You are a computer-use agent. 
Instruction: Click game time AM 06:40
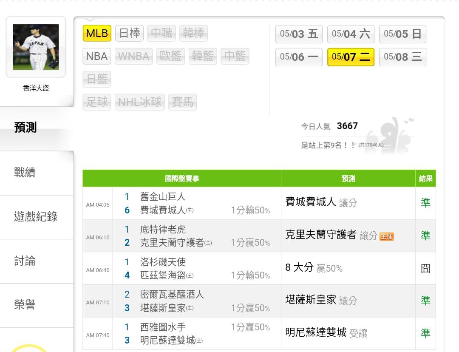(x=98, y=270)
